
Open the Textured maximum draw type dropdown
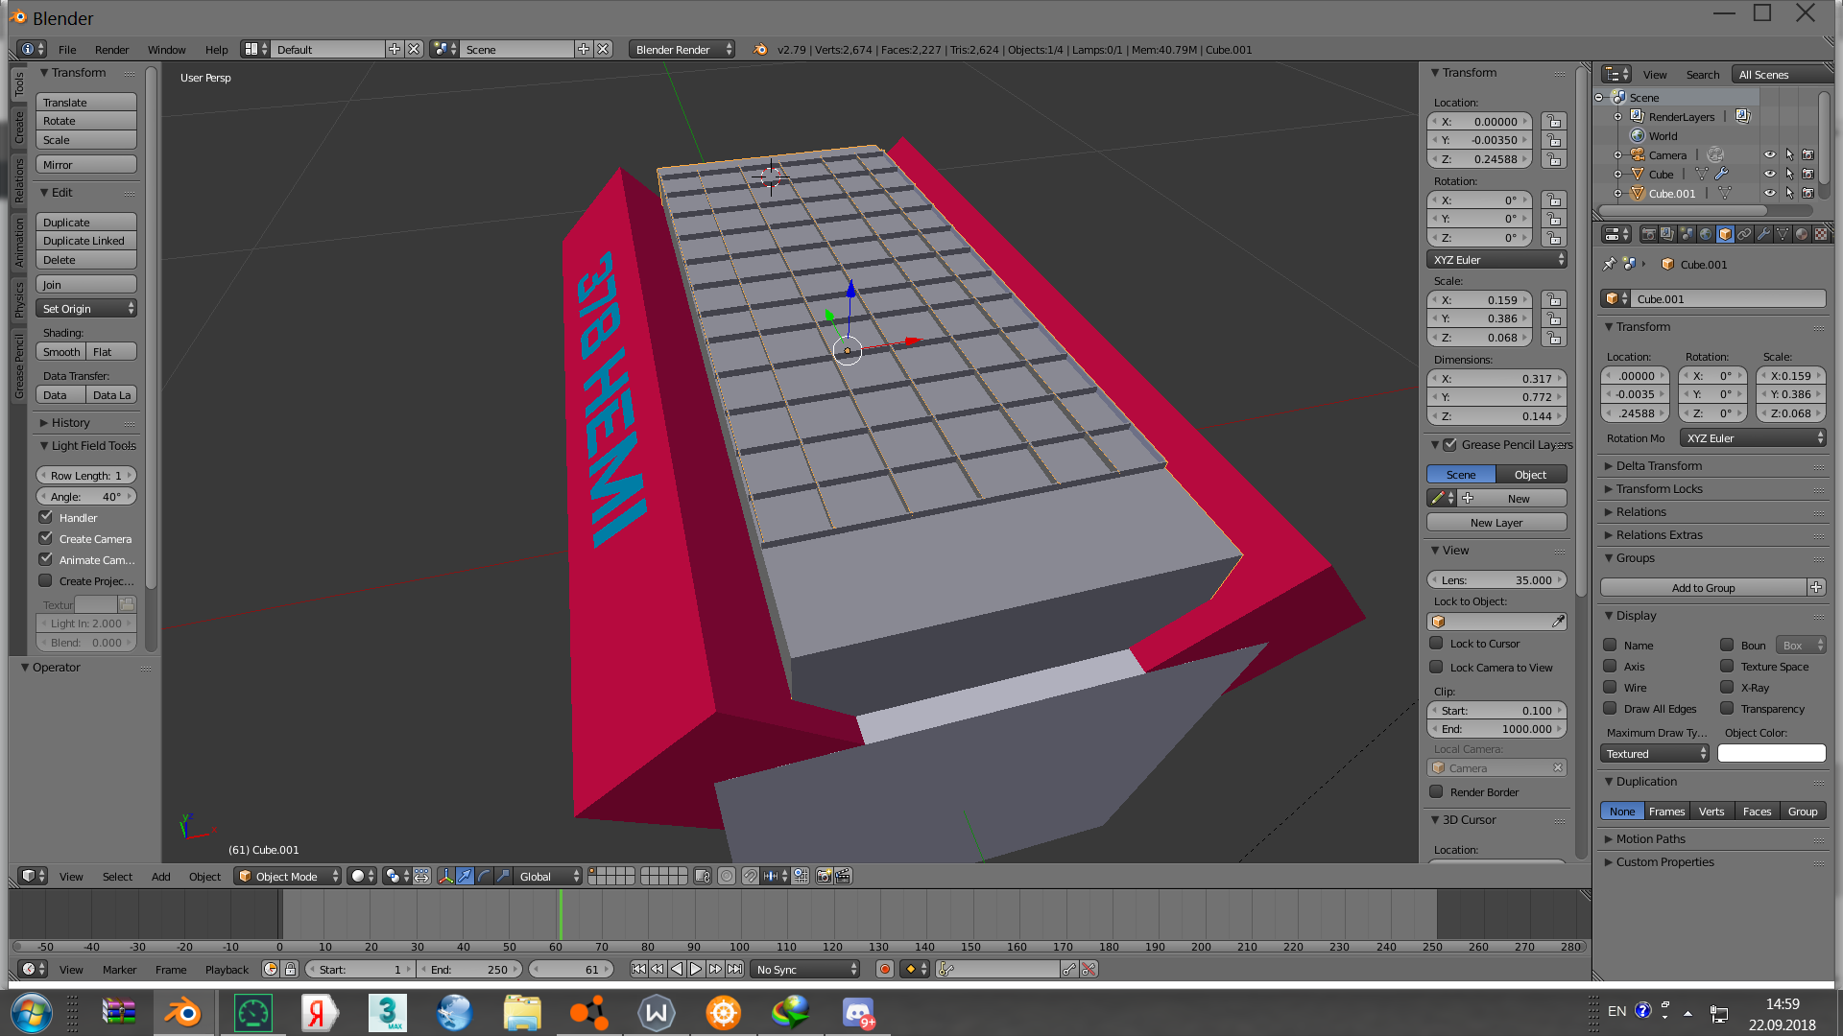click(x=1655, y=753)
